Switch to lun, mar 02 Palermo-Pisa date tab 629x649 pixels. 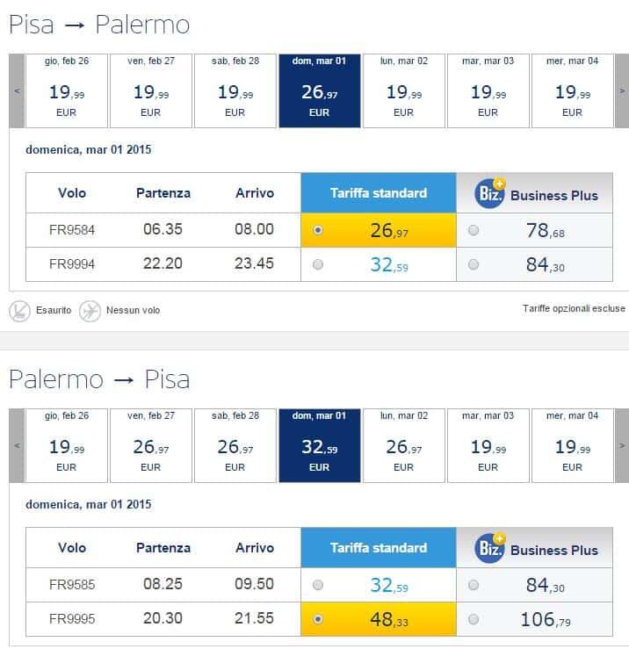tap(404, 446)
